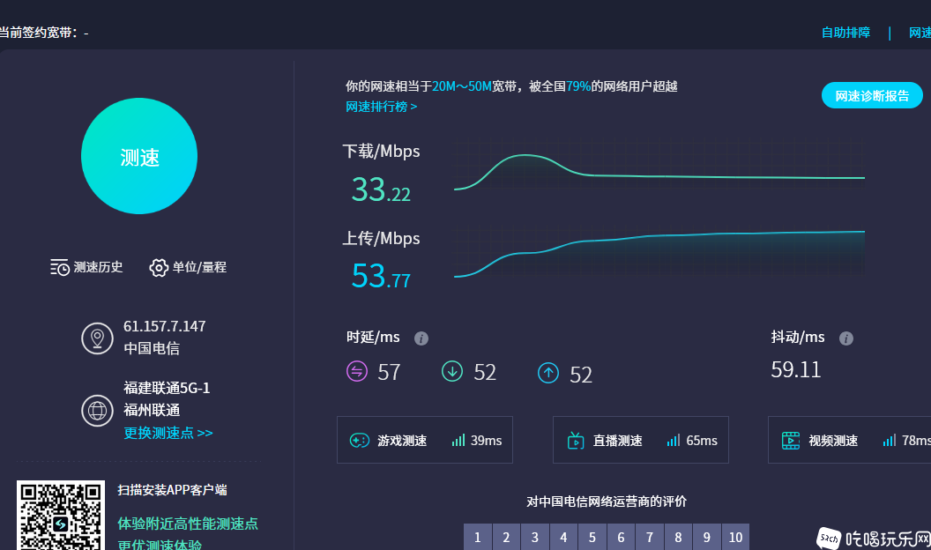Click the location pin icon beside 61.157.7.147
This screenshot has width=931, height=550.
tap(97, 338)
